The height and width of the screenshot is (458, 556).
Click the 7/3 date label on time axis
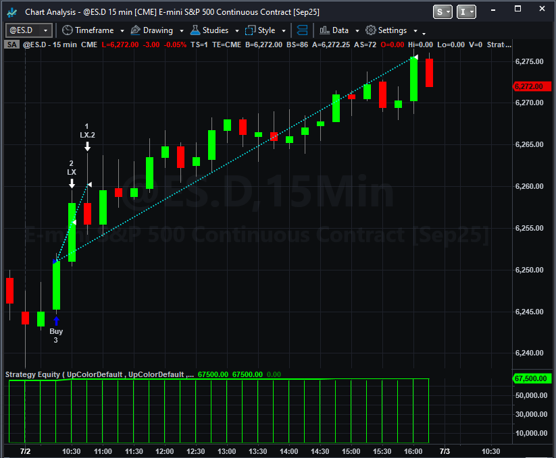coord(445,451)
